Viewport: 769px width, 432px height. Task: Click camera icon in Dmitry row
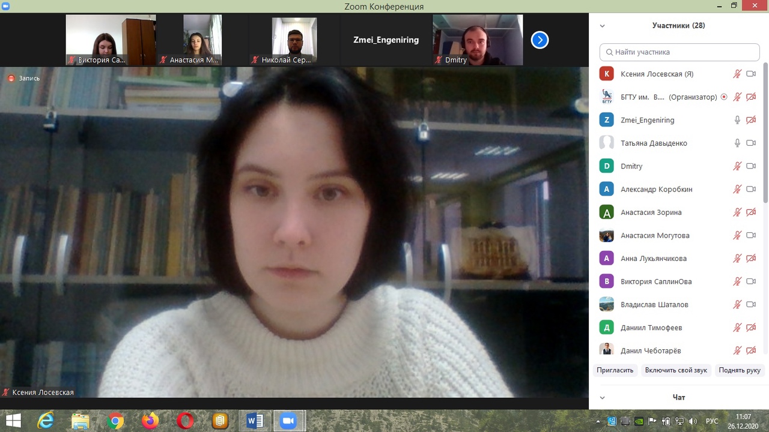coord(750,166)
